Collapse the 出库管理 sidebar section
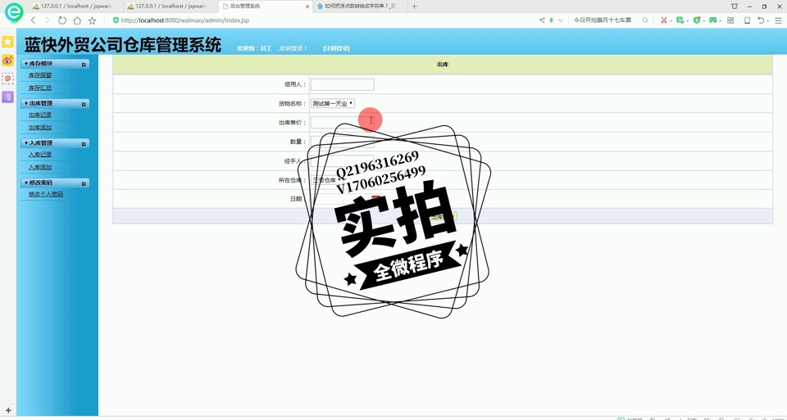The width and height of the screenshot is (787, 420). pos(84,104)
